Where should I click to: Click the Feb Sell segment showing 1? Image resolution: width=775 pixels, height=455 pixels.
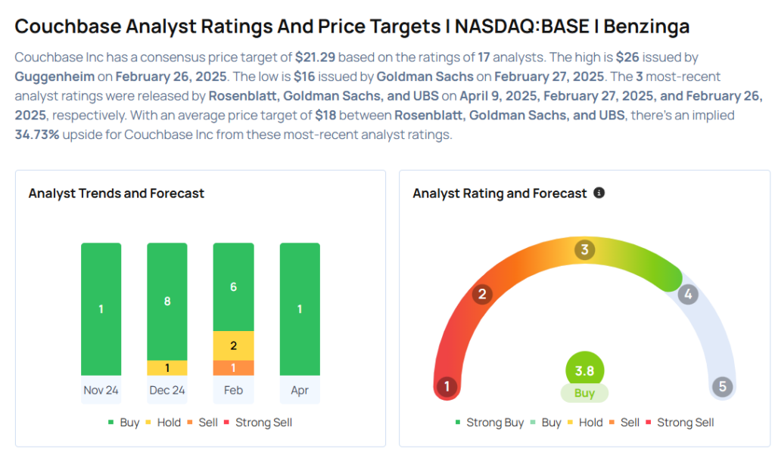[x=234, y=368]
